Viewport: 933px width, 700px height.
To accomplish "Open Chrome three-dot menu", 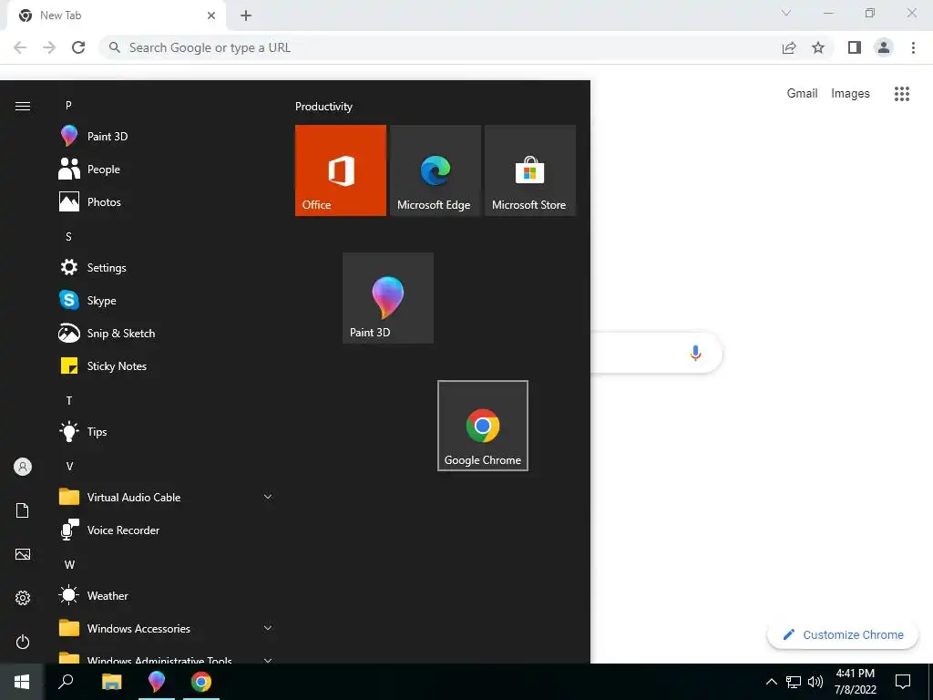I will (x=913, y=47).
